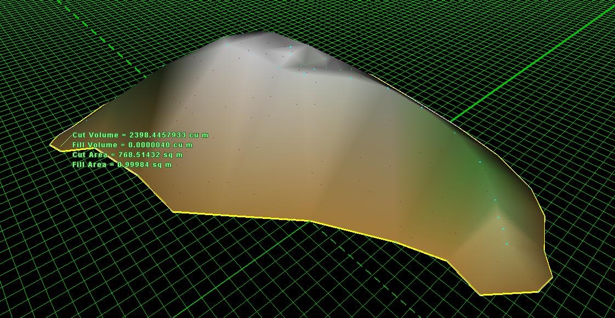Image resolution: width=615 pixels, height=318 pixels.
Task: Click the "Fill Volume" label text
Action: pos(95,145)
